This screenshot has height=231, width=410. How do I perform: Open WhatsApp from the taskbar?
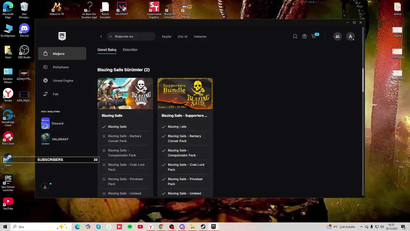tap(109, 227)
